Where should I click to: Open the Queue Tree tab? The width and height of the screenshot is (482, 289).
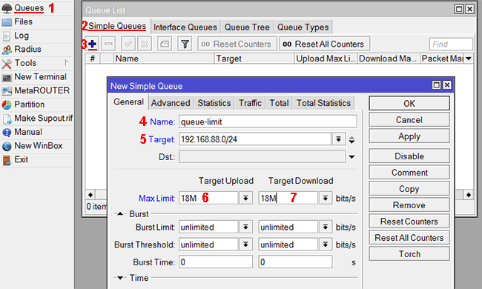coord(247,27)
